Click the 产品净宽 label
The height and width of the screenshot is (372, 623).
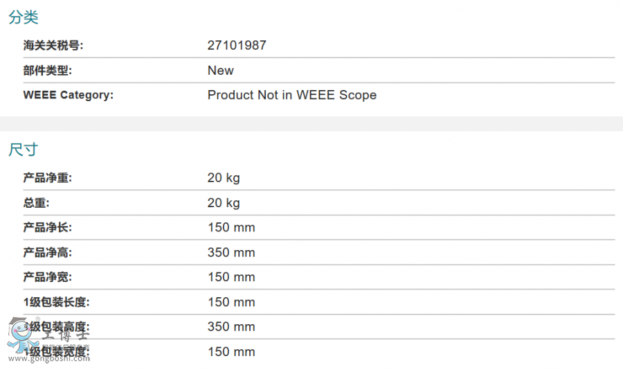48,278
